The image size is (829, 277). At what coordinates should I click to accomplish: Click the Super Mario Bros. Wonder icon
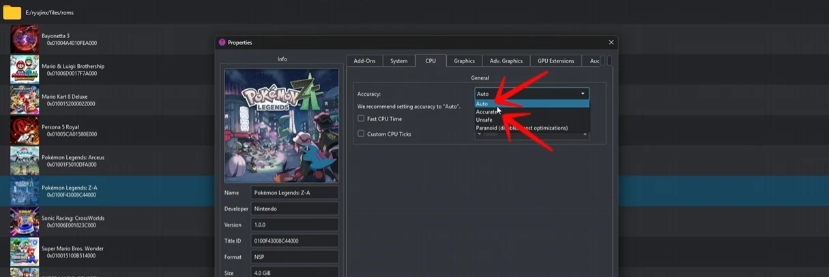click(24, 252)
